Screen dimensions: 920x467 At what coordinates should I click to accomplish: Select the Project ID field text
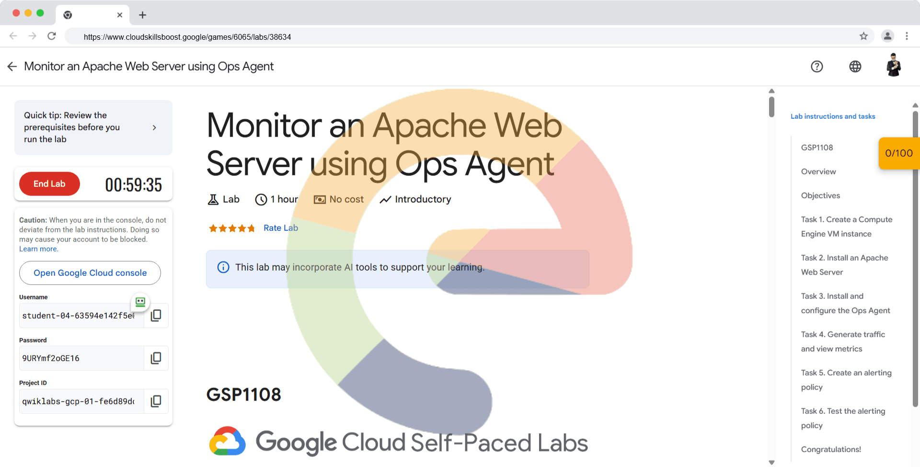81,401
